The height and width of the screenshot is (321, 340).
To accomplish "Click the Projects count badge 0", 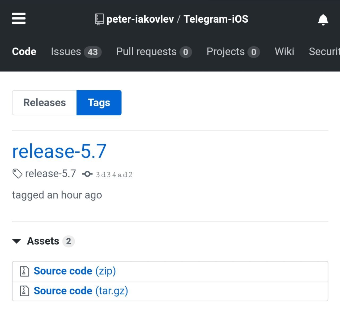I will pyautogui.click(x=254, y=52).
